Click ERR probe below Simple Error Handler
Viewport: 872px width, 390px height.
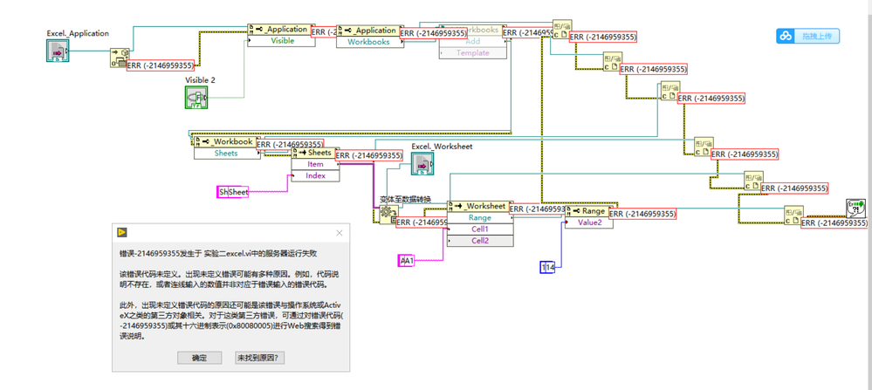pos(834,223)
